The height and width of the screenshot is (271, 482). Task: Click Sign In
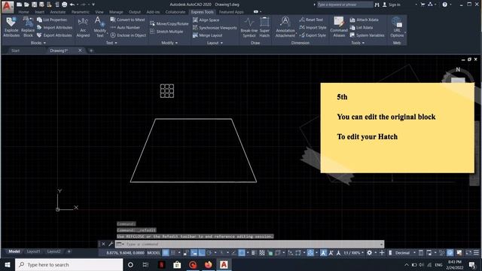click(x=392, y=5)
